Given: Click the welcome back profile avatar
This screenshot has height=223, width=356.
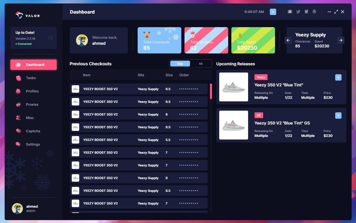Looking at the screenshot, I should pyautogui.click(x=82, y=40).
